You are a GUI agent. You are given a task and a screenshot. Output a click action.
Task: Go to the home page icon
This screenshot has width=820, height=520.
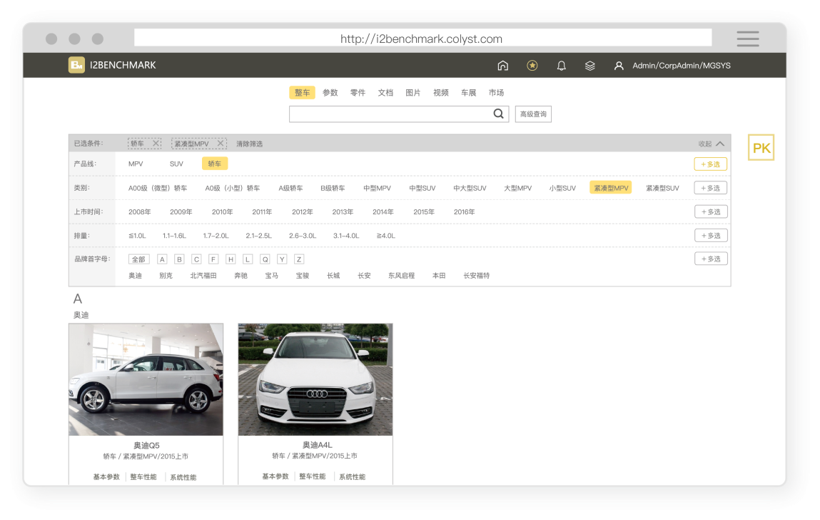pyautogui.click(x=502, y=66)
